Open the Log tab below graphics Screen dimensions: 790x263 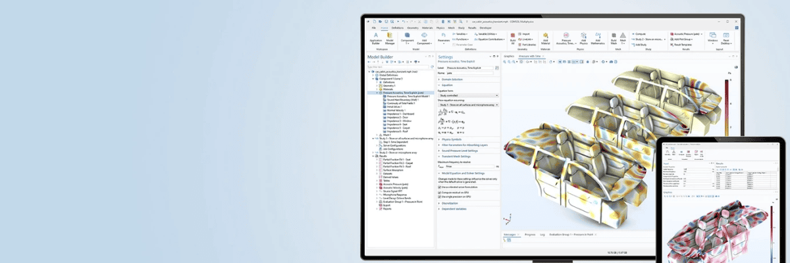542,233
